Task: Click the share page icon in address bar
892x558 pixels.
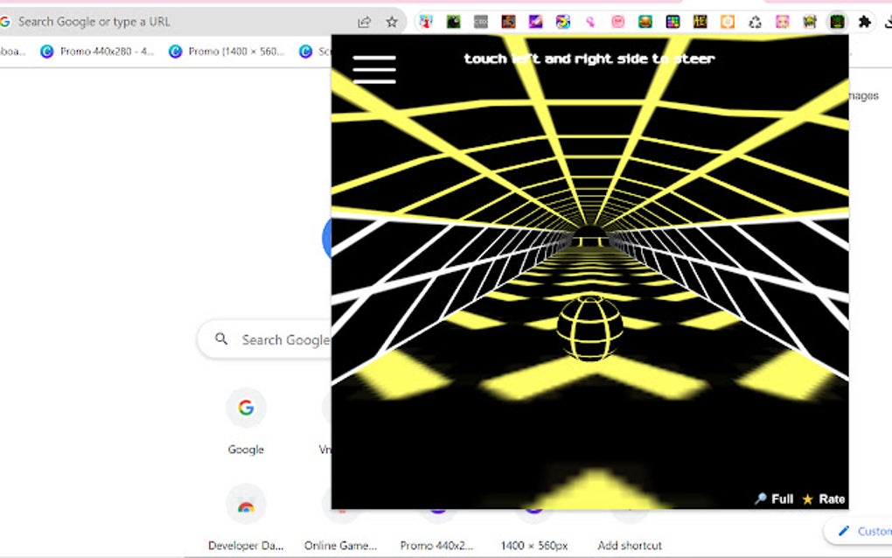Action: (364, 22)
